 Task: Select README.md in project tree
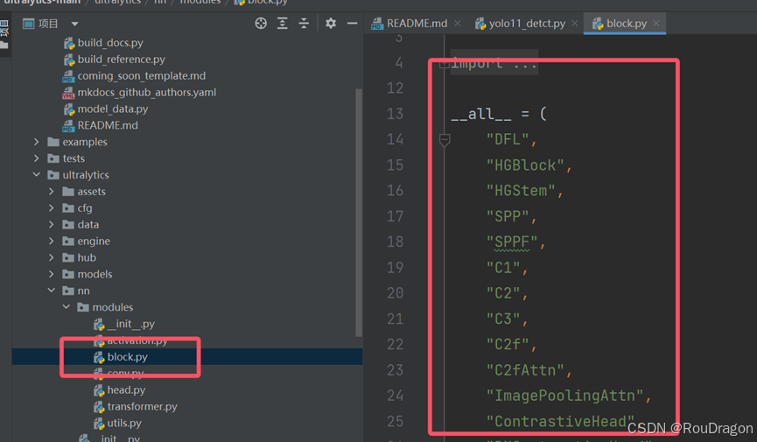[108, 125]
